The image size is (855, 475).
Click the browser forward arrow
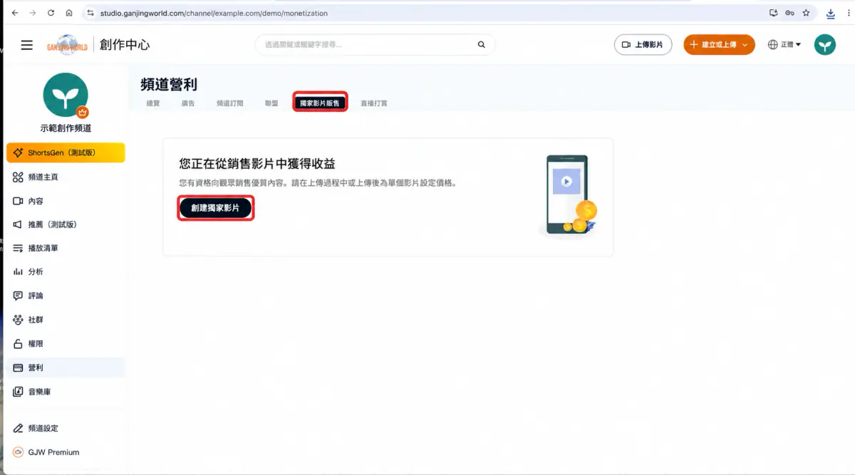coord(33,13)
